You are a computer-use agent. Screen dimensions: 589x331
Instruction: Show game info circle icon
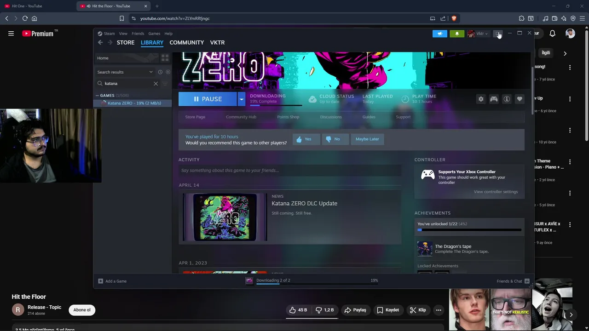click(x=507, y=99)
